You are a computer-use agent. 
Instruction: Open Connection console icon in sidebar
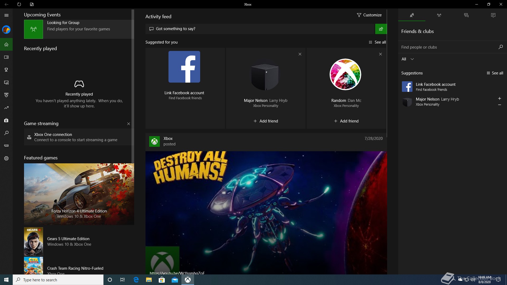click(x=6, y=146)
